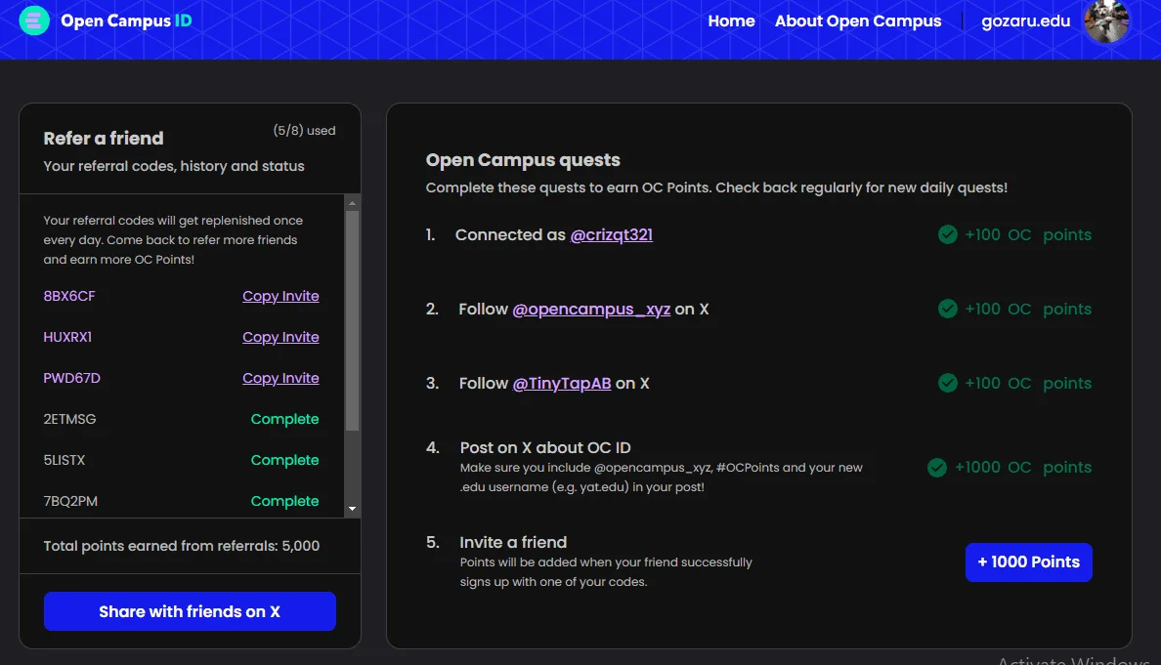Select referral code PWD67D text

(71, 378)
